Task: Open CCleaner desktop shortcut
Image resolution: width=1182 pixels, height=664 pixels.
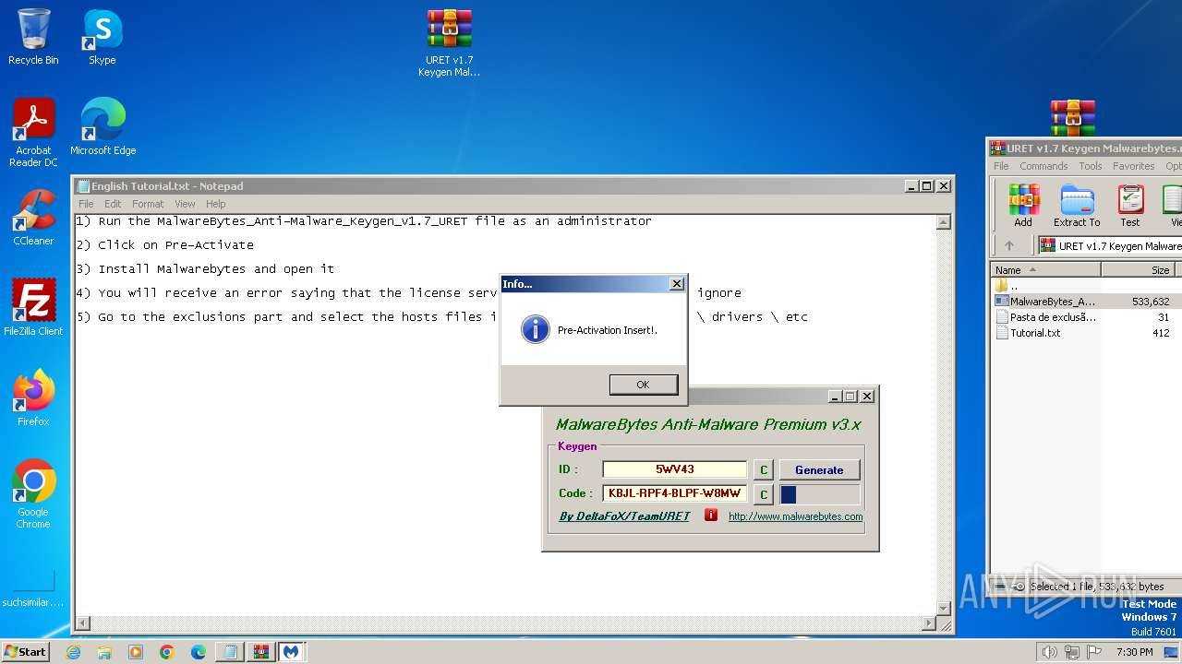Action: point(33,218)
